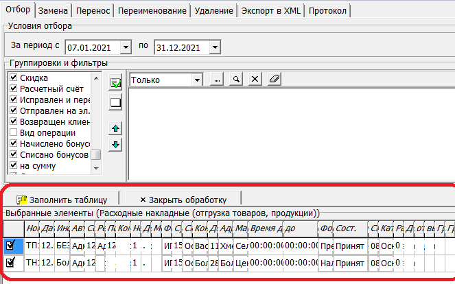
Task: Click the magnifier search icon
Action: tap(235, 80)
